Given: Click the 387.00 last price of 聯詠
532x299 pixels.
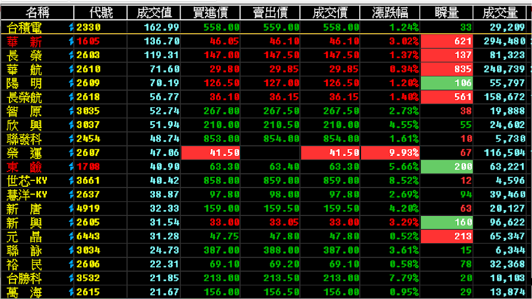Looking at the screenshot, I should [x=341, y=250].
